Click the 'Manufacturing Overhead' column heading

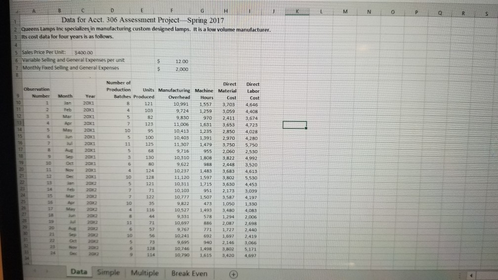coord(174,94)
